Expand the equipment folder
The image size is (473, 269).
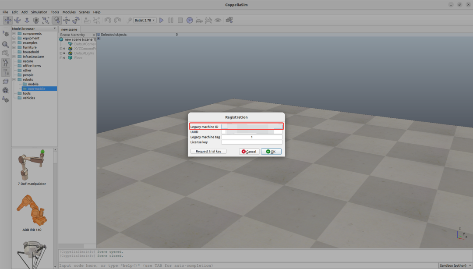click(14, 38)
